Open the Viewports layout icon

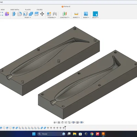click(82, 122)
